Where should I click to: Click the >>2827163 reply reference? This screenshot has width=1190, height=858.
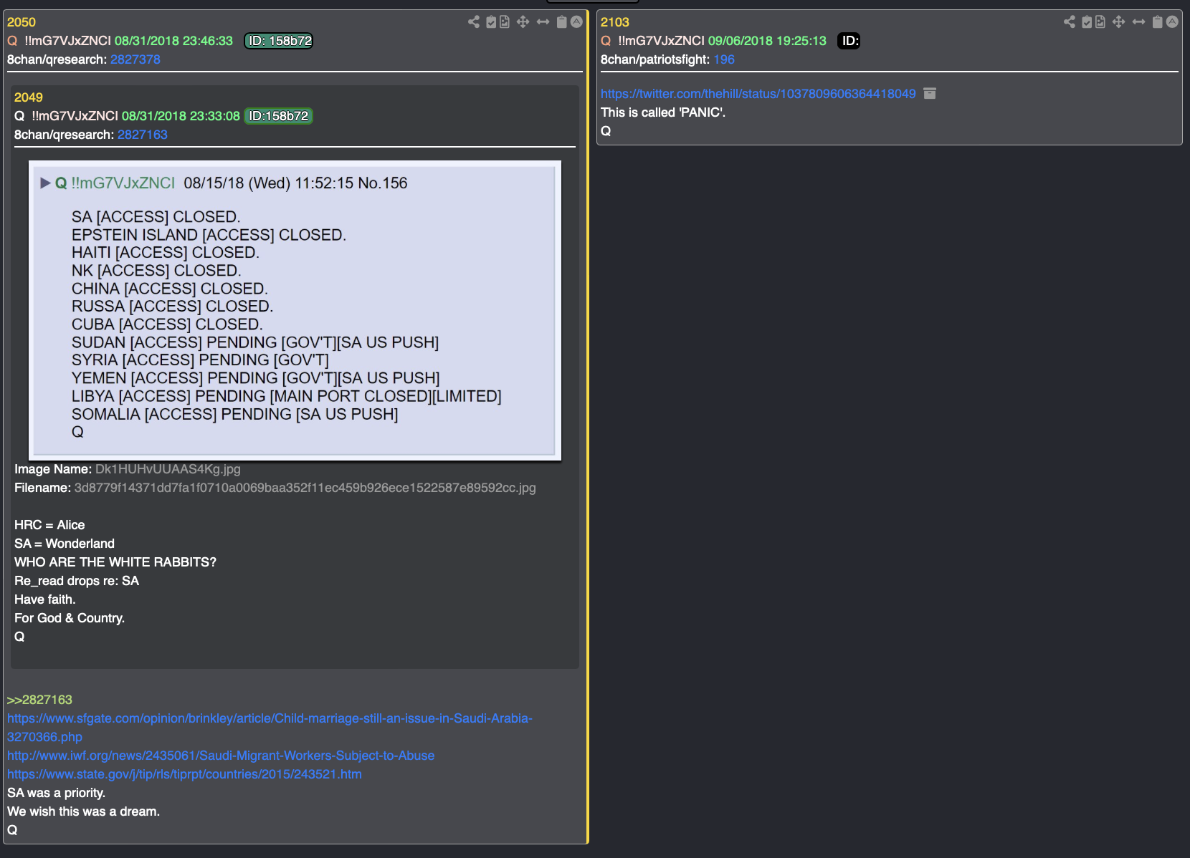pos(40,700)
